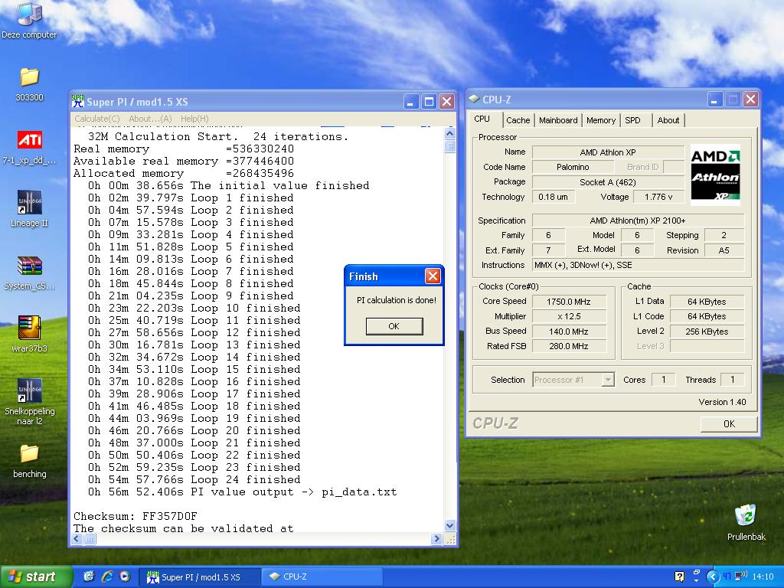The width and height of the screenshot is (784, 588).
Task: Click the AMD Athlon XP logo image
Action: [x=715, y=175]
